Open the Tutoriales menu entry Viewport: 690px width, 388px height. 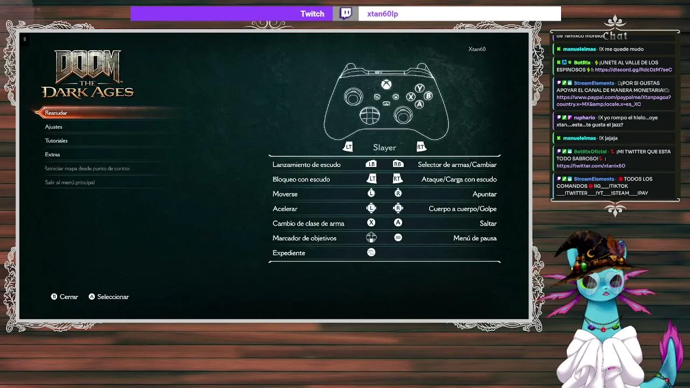click(56, 141)
